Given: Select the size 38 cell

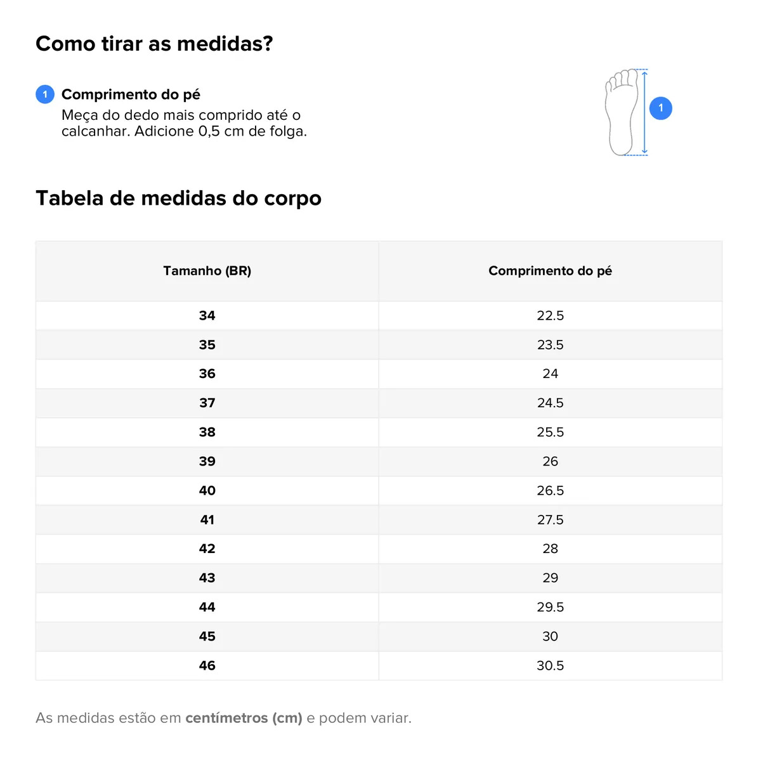Looking at the screenshot, I should coord(207,432).
